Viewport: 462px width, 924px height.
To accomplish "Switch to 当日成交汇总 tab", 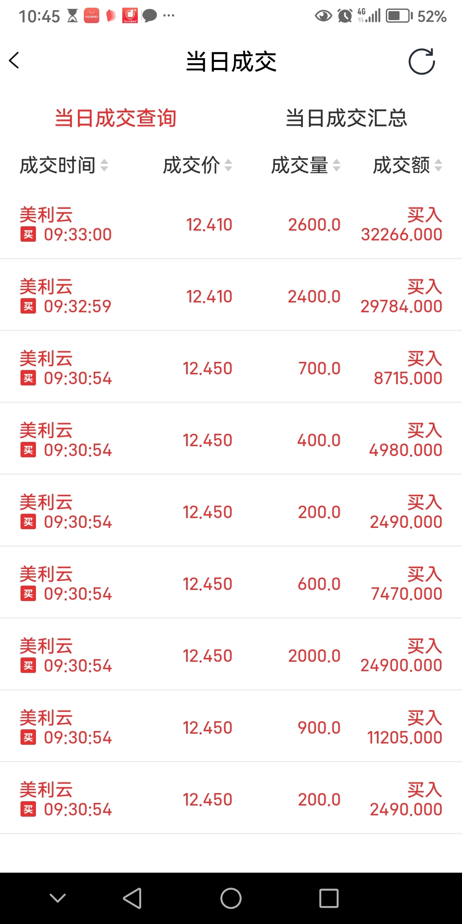I will click(x=346, y=118).
